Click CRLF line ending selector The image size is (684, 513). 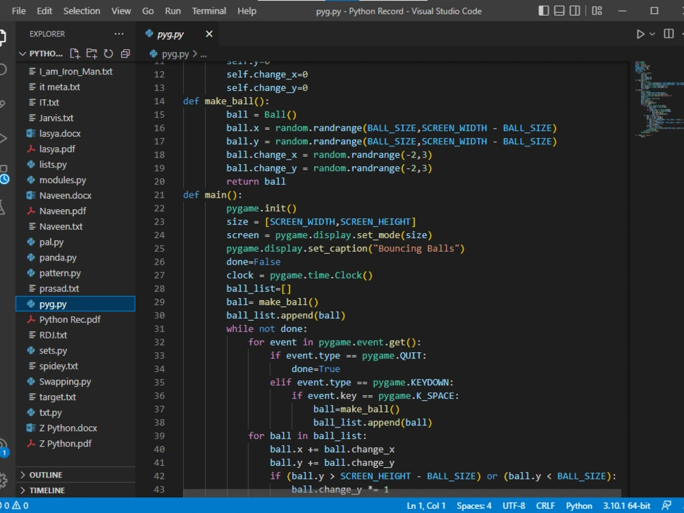coord(545,505)
